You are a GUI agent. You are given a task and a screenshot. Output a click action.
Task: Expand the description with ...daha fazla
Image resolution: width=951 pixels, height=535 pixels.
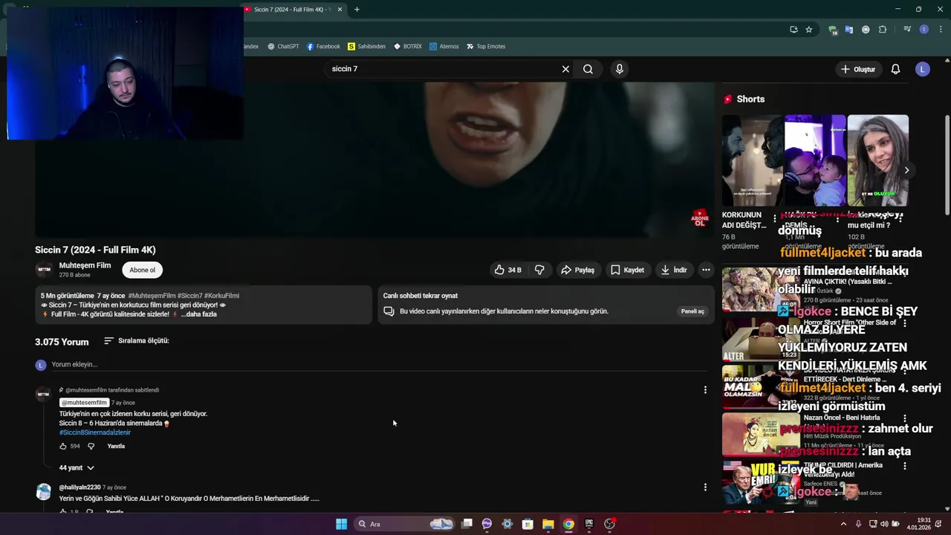[198, 314]
